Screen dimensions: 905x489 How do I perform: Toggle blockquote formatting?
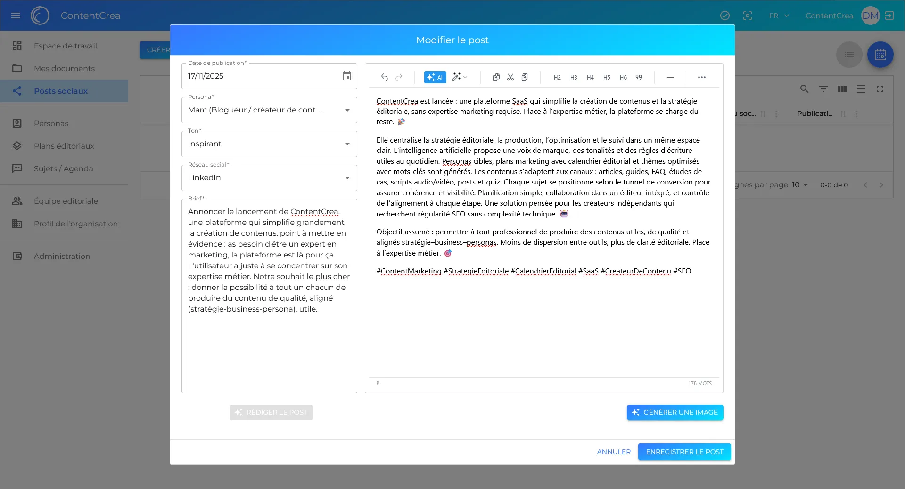coord(639,77)
